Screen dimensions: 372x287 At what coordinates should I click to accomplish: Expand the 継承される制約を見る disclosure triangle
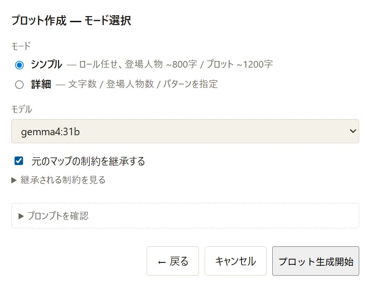tap(14, 180)
